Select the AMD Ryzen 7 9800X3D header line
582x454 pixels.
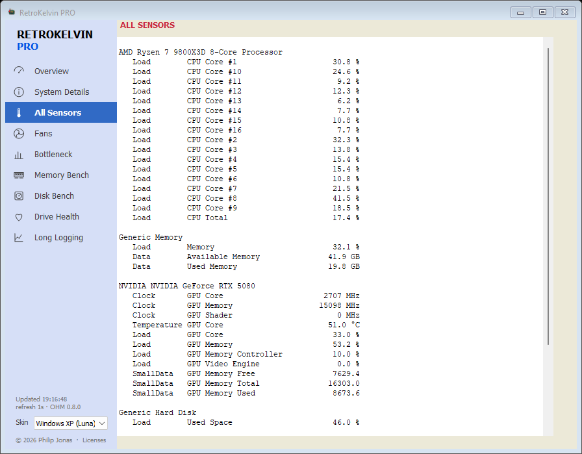pyautogui.click(x=201, y=52)
